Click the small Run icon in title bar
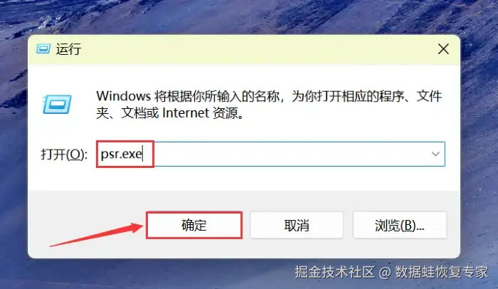The height and width of the screenshot is (289, 498). point(43,49)
